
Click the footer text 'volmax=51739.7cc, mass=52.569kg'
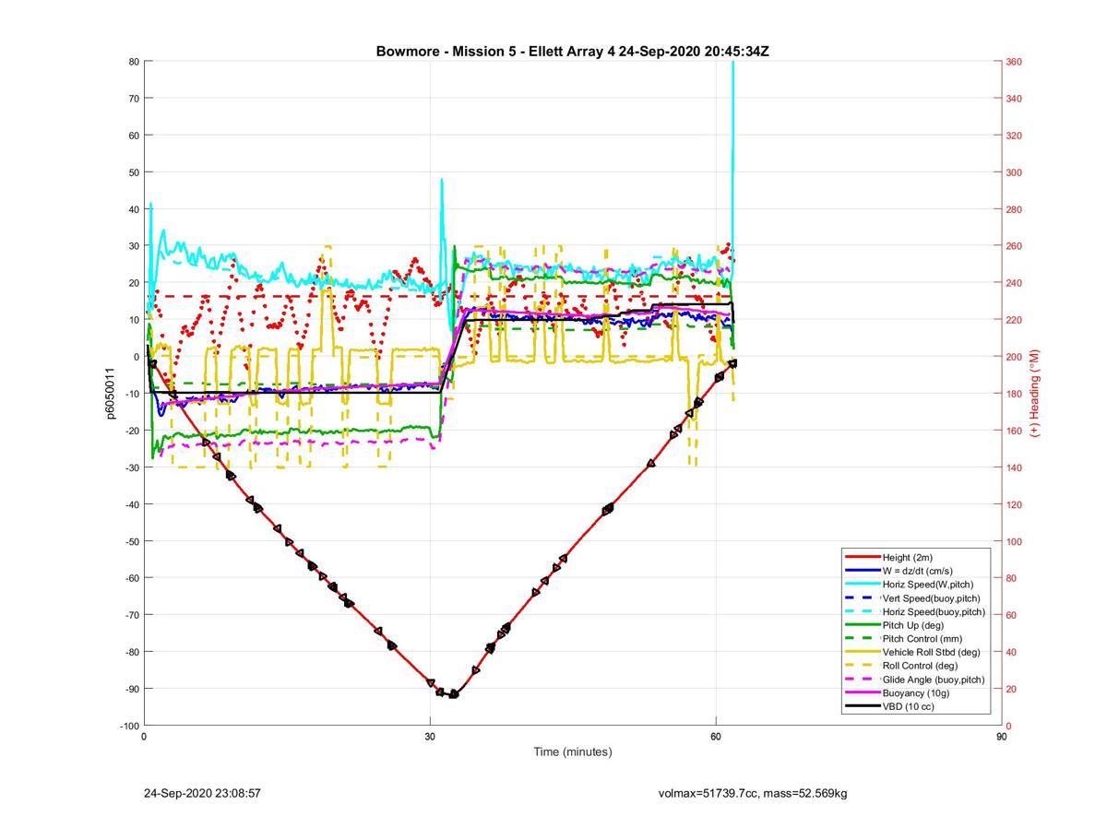coord(752,793)
